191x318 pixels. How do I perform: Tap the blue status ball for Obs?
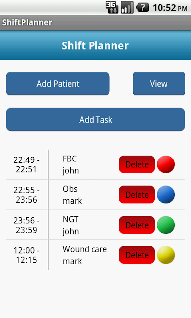[166, 194]
